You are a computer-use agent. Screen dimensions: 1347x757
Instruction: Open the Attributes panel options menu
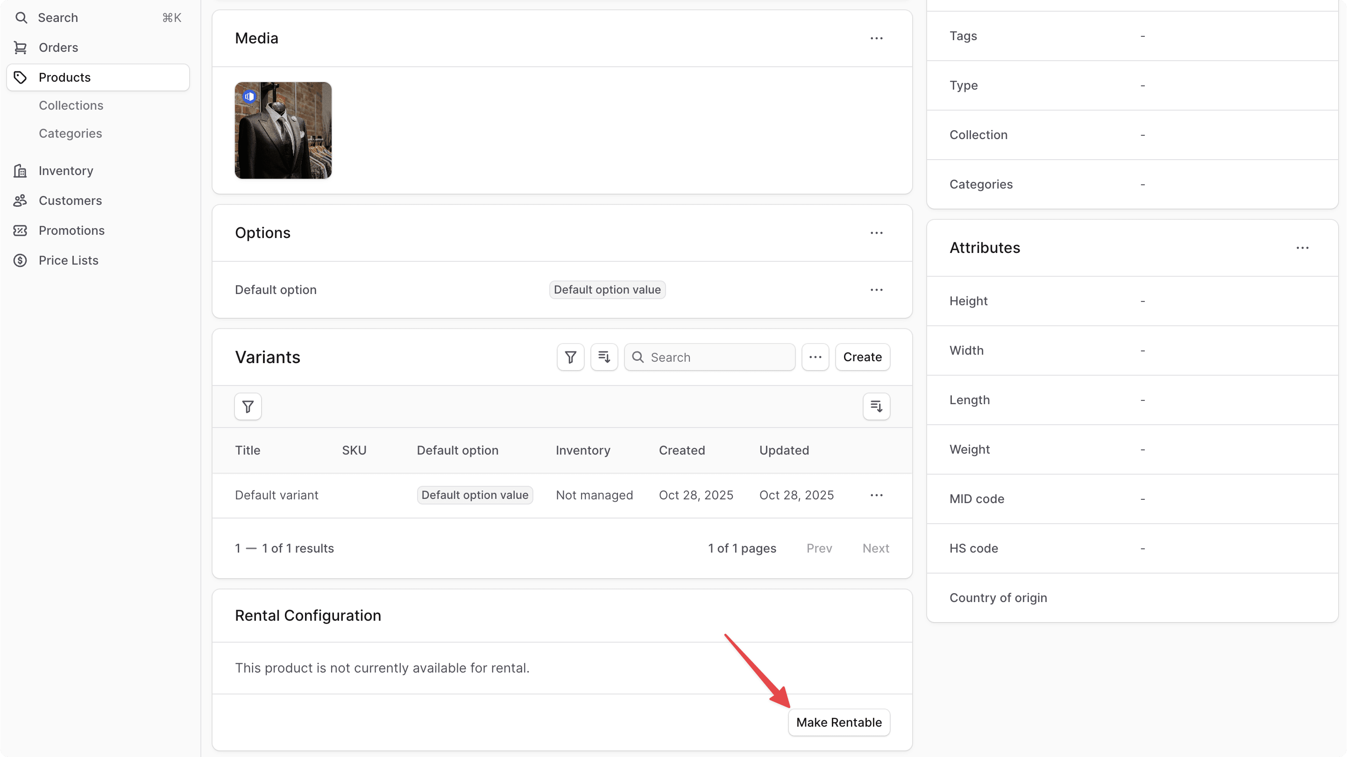click(x=1303, y=248)
